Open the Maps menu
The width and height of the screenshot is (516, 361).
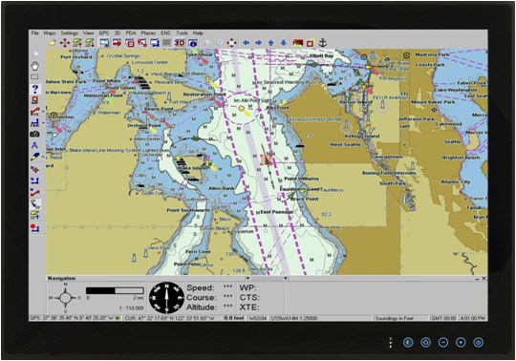[x=50, y=32]
